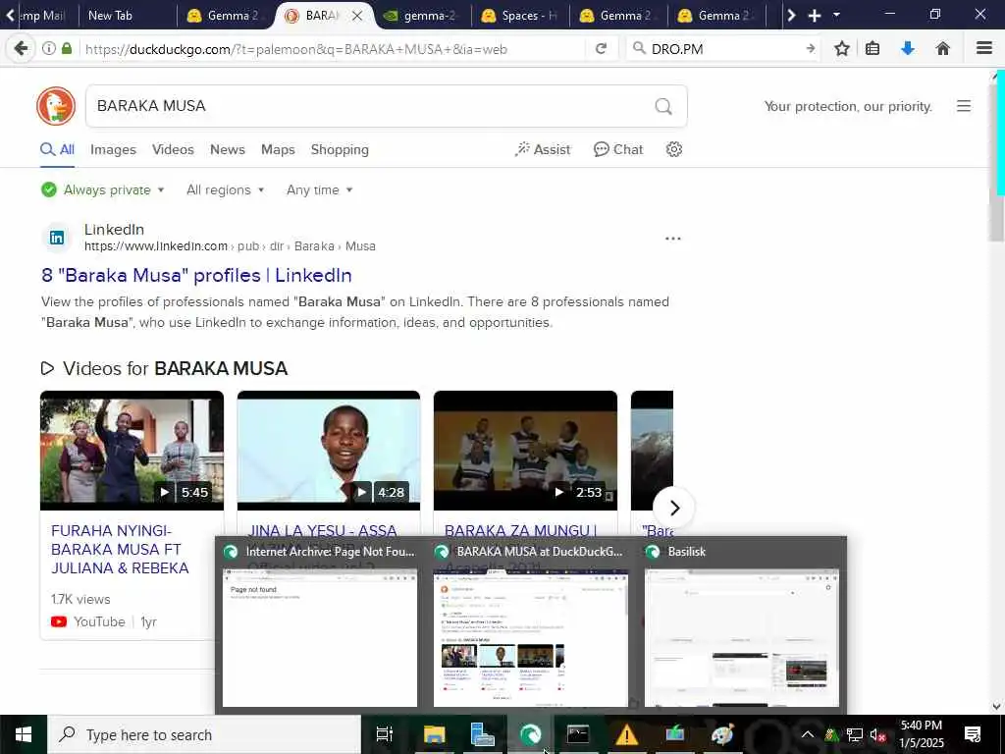Open the 8 "Baraka Musa" profiles LinkedIn link
This screenshot has width=1005, height=754.
pyautogui.click(x=196, y=275)
